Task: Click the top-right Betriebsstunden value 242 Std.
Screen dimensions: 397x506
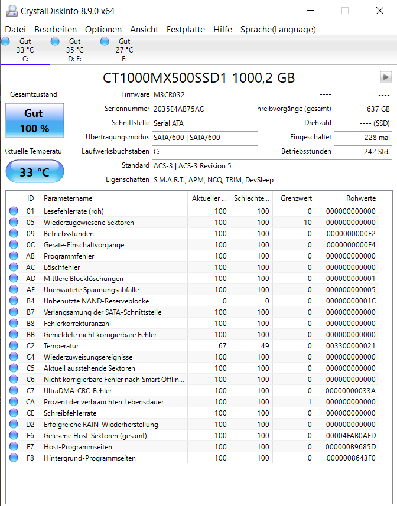Action: pyautogui.click(x=363, y=152)
